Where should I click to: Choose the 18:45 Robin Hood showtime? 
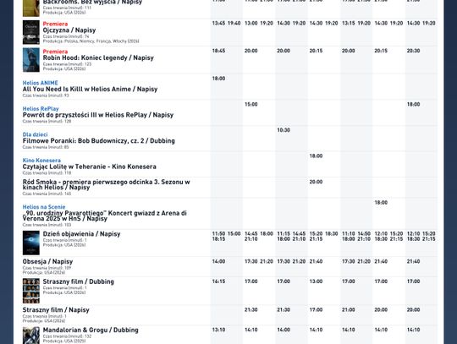(218, 51)
